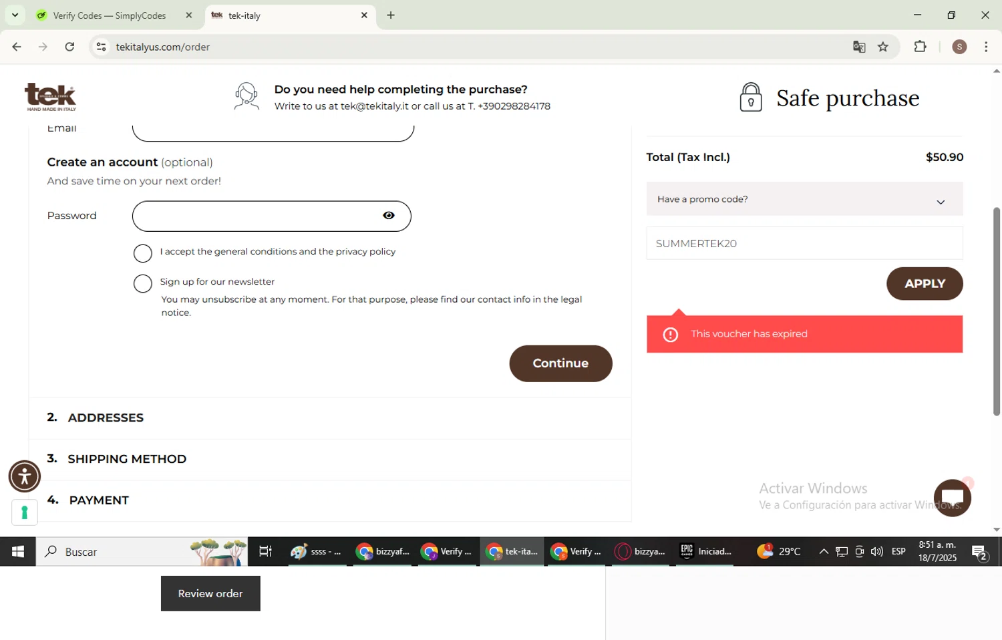The image size is (1002, 640).
Task: Click the green figure icon at left
Action: pos(25,512)
